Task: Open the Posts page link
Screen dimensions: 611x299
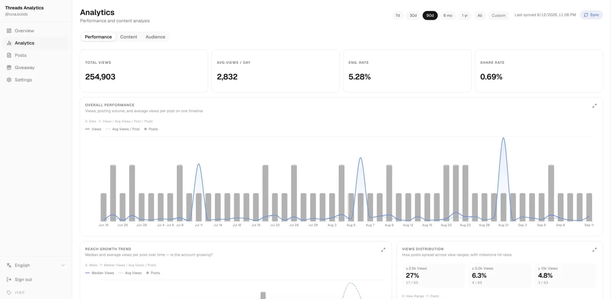Action: click(36, 55)
